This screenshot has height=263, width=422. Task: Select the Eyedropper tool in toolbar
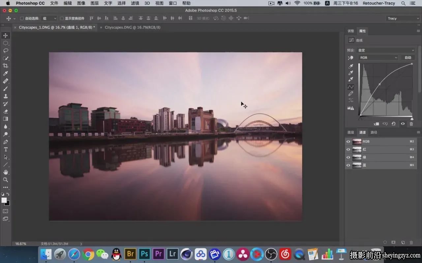[x=6, y=74]
